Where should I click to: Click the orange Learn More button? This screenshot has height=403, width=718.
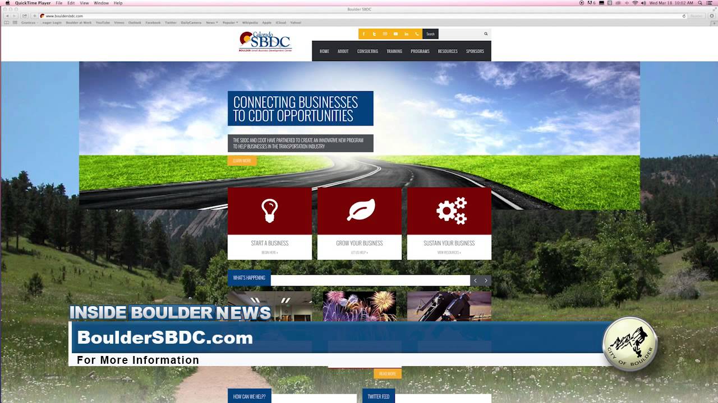pos(242,161)
